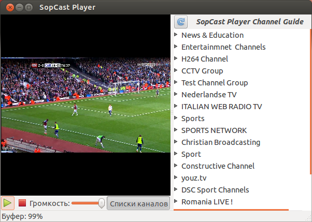
Task: Select the Nederlandse TV group
Action: pyautogui.click(x=208, y=95)
